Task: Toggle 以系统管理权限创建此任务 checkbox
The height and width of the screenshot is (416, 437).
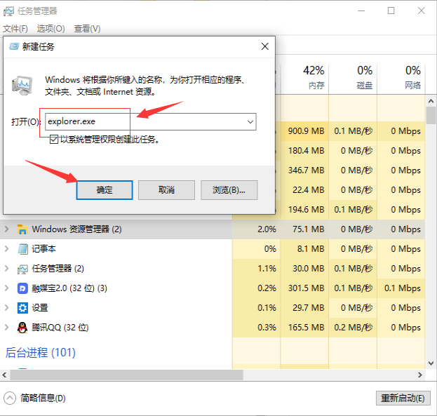Action: point(54,140)
